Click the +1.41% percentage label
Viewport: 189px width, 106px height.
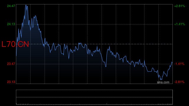click(x=180, y=24)
